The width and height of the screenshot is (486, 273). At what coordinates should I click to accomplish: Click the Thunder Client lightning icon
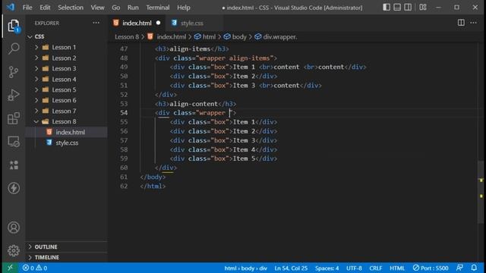[14, 188]
